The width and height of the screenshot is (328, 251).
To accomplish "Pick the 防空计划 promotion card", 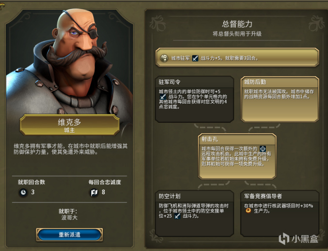I will coord(195,213).
